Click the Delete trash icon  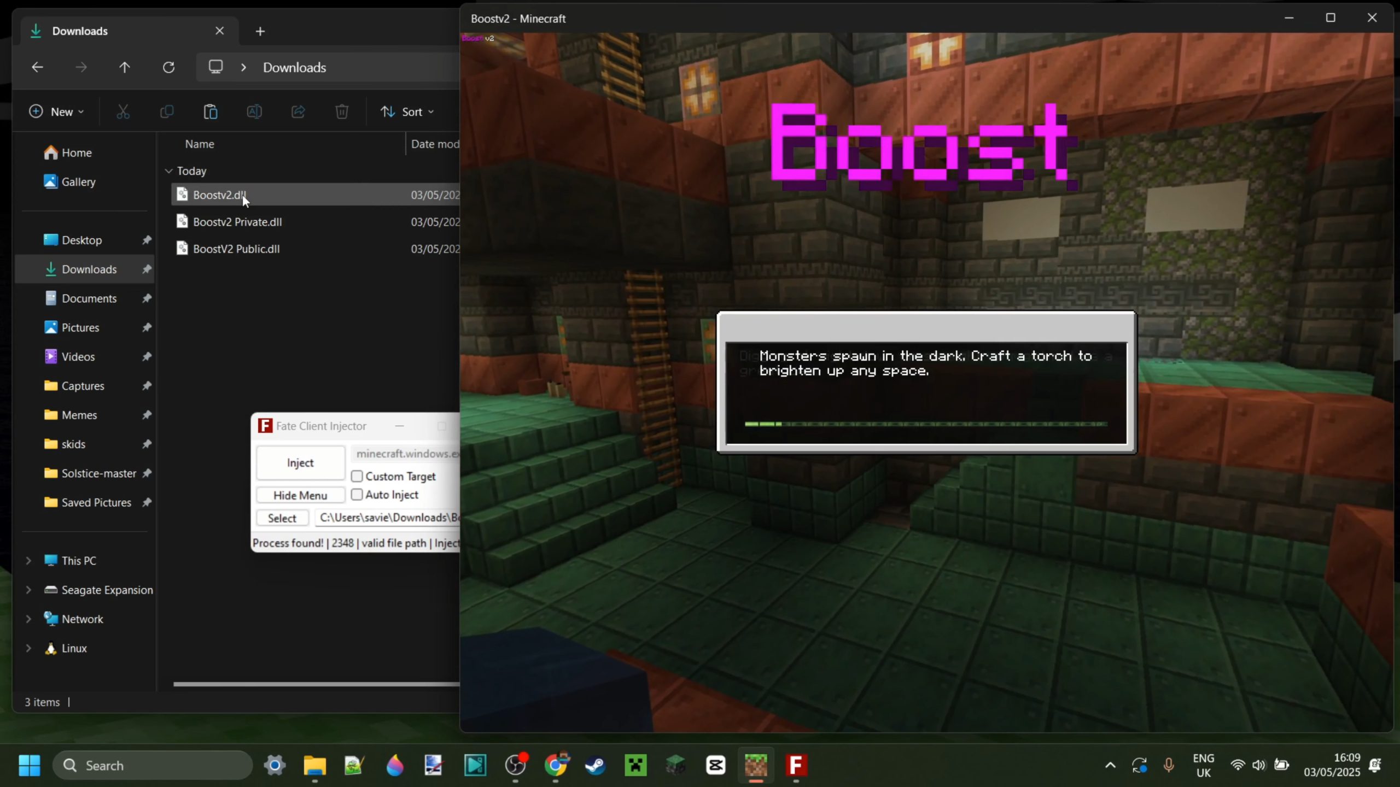click(342, 112)
